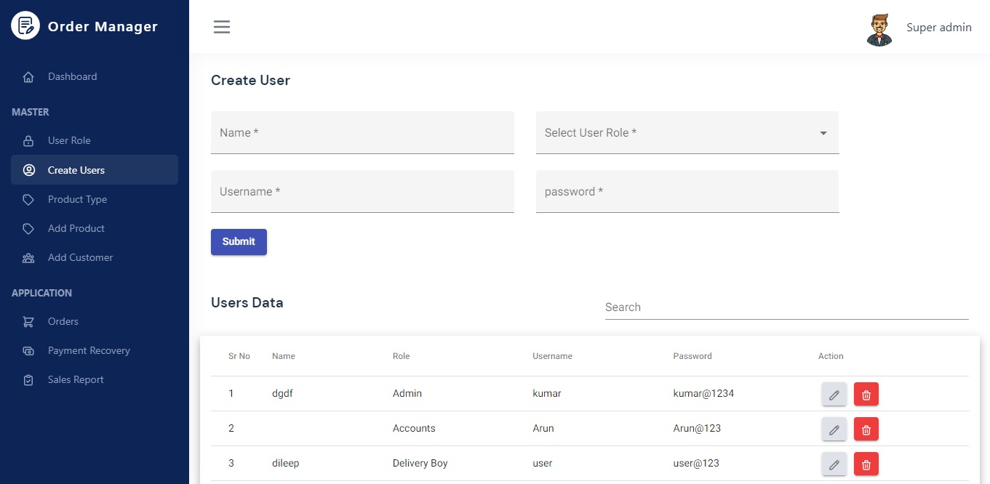This screenshot has width=990, height=484.
Task: Click the Order Manager logo icon
Action: (x=25, y=26)
